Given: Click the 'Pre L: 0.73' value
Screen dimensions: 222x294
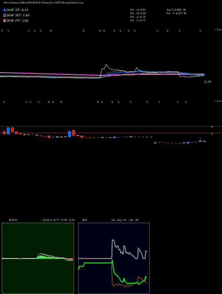Looking at the screenshot, I should click(x=138, y=17).
